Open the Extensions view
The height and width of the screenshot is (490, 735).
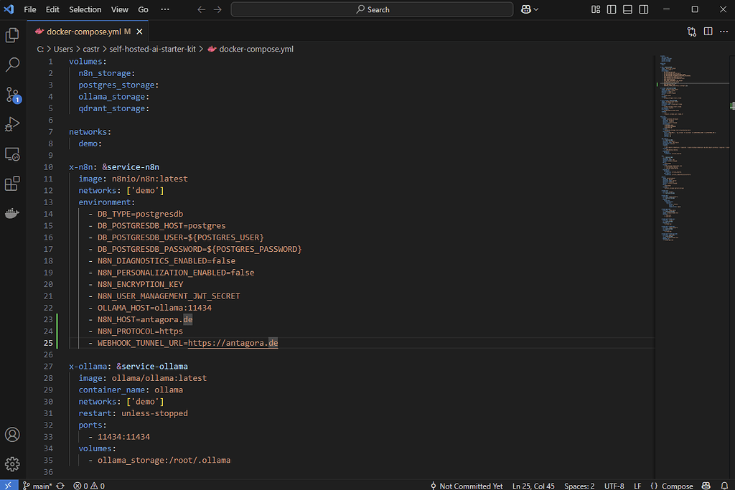click(11, 183)
